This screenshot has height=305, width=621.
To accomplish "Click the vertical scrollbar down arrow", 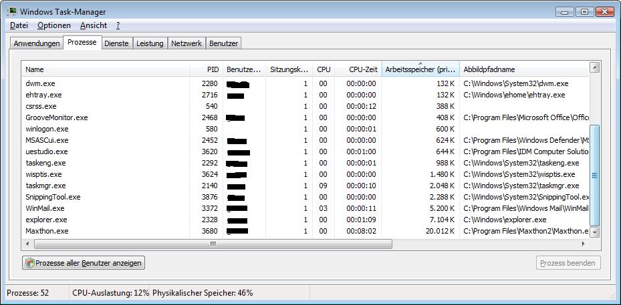I will [594, 233].
